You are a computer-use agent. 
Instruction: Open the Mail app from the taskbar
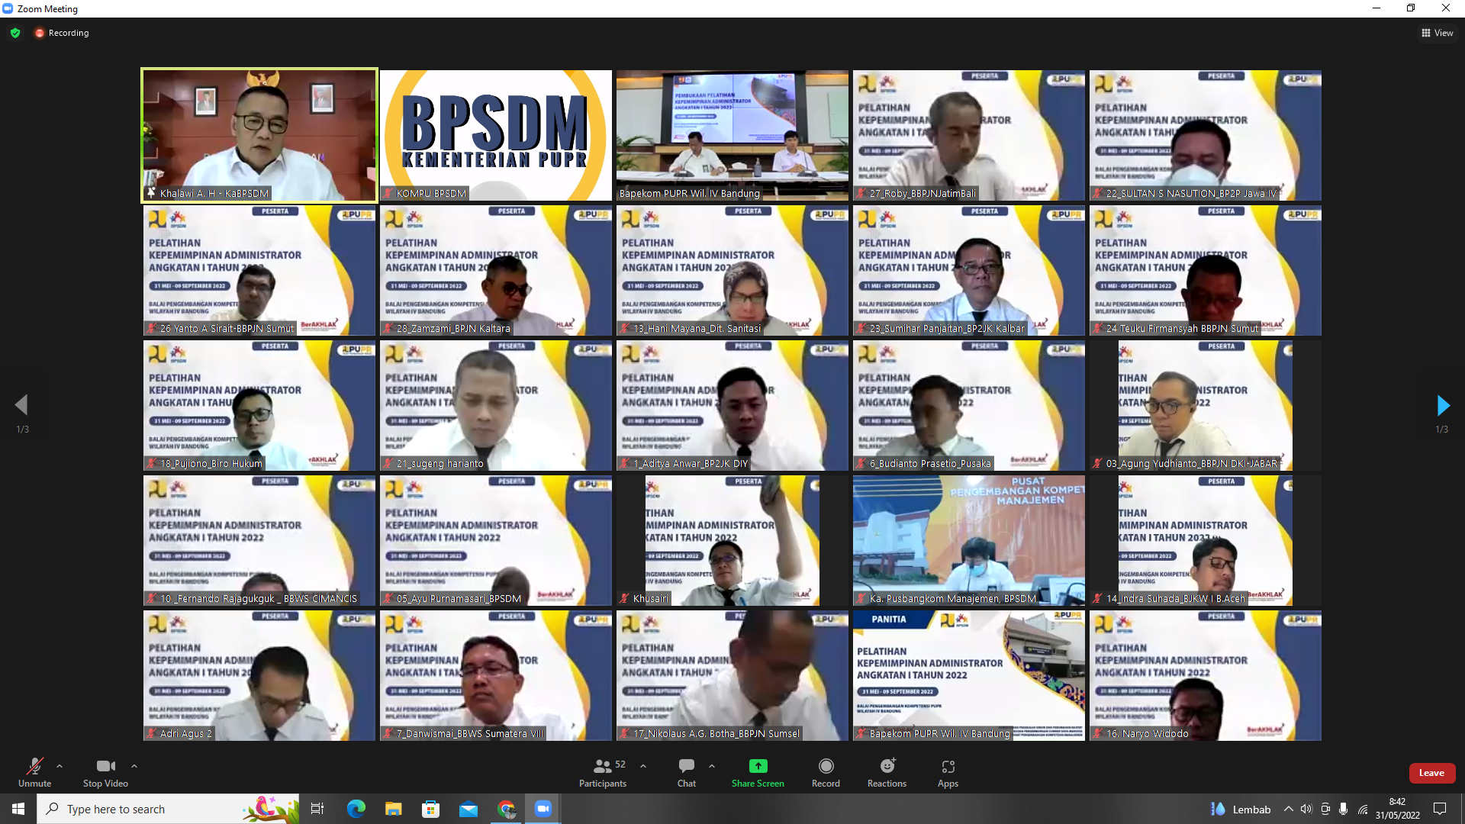click(468, 809)
